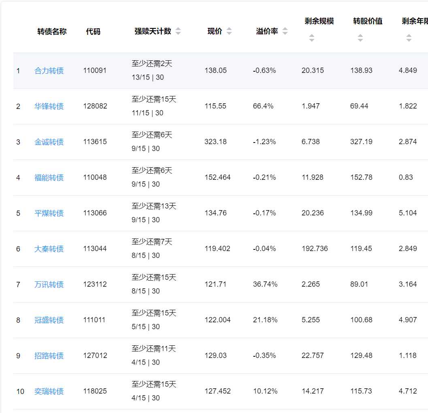This screenshot has width=428, height=413.
Task: Click the 至少还需13天 cell for 平煤转债
Action: coord(154,206)
